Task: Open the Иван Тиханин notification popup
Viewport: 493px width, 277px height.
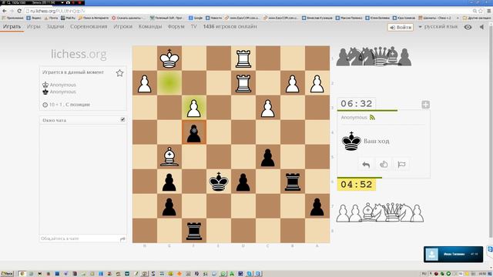Action: point(453,254)
